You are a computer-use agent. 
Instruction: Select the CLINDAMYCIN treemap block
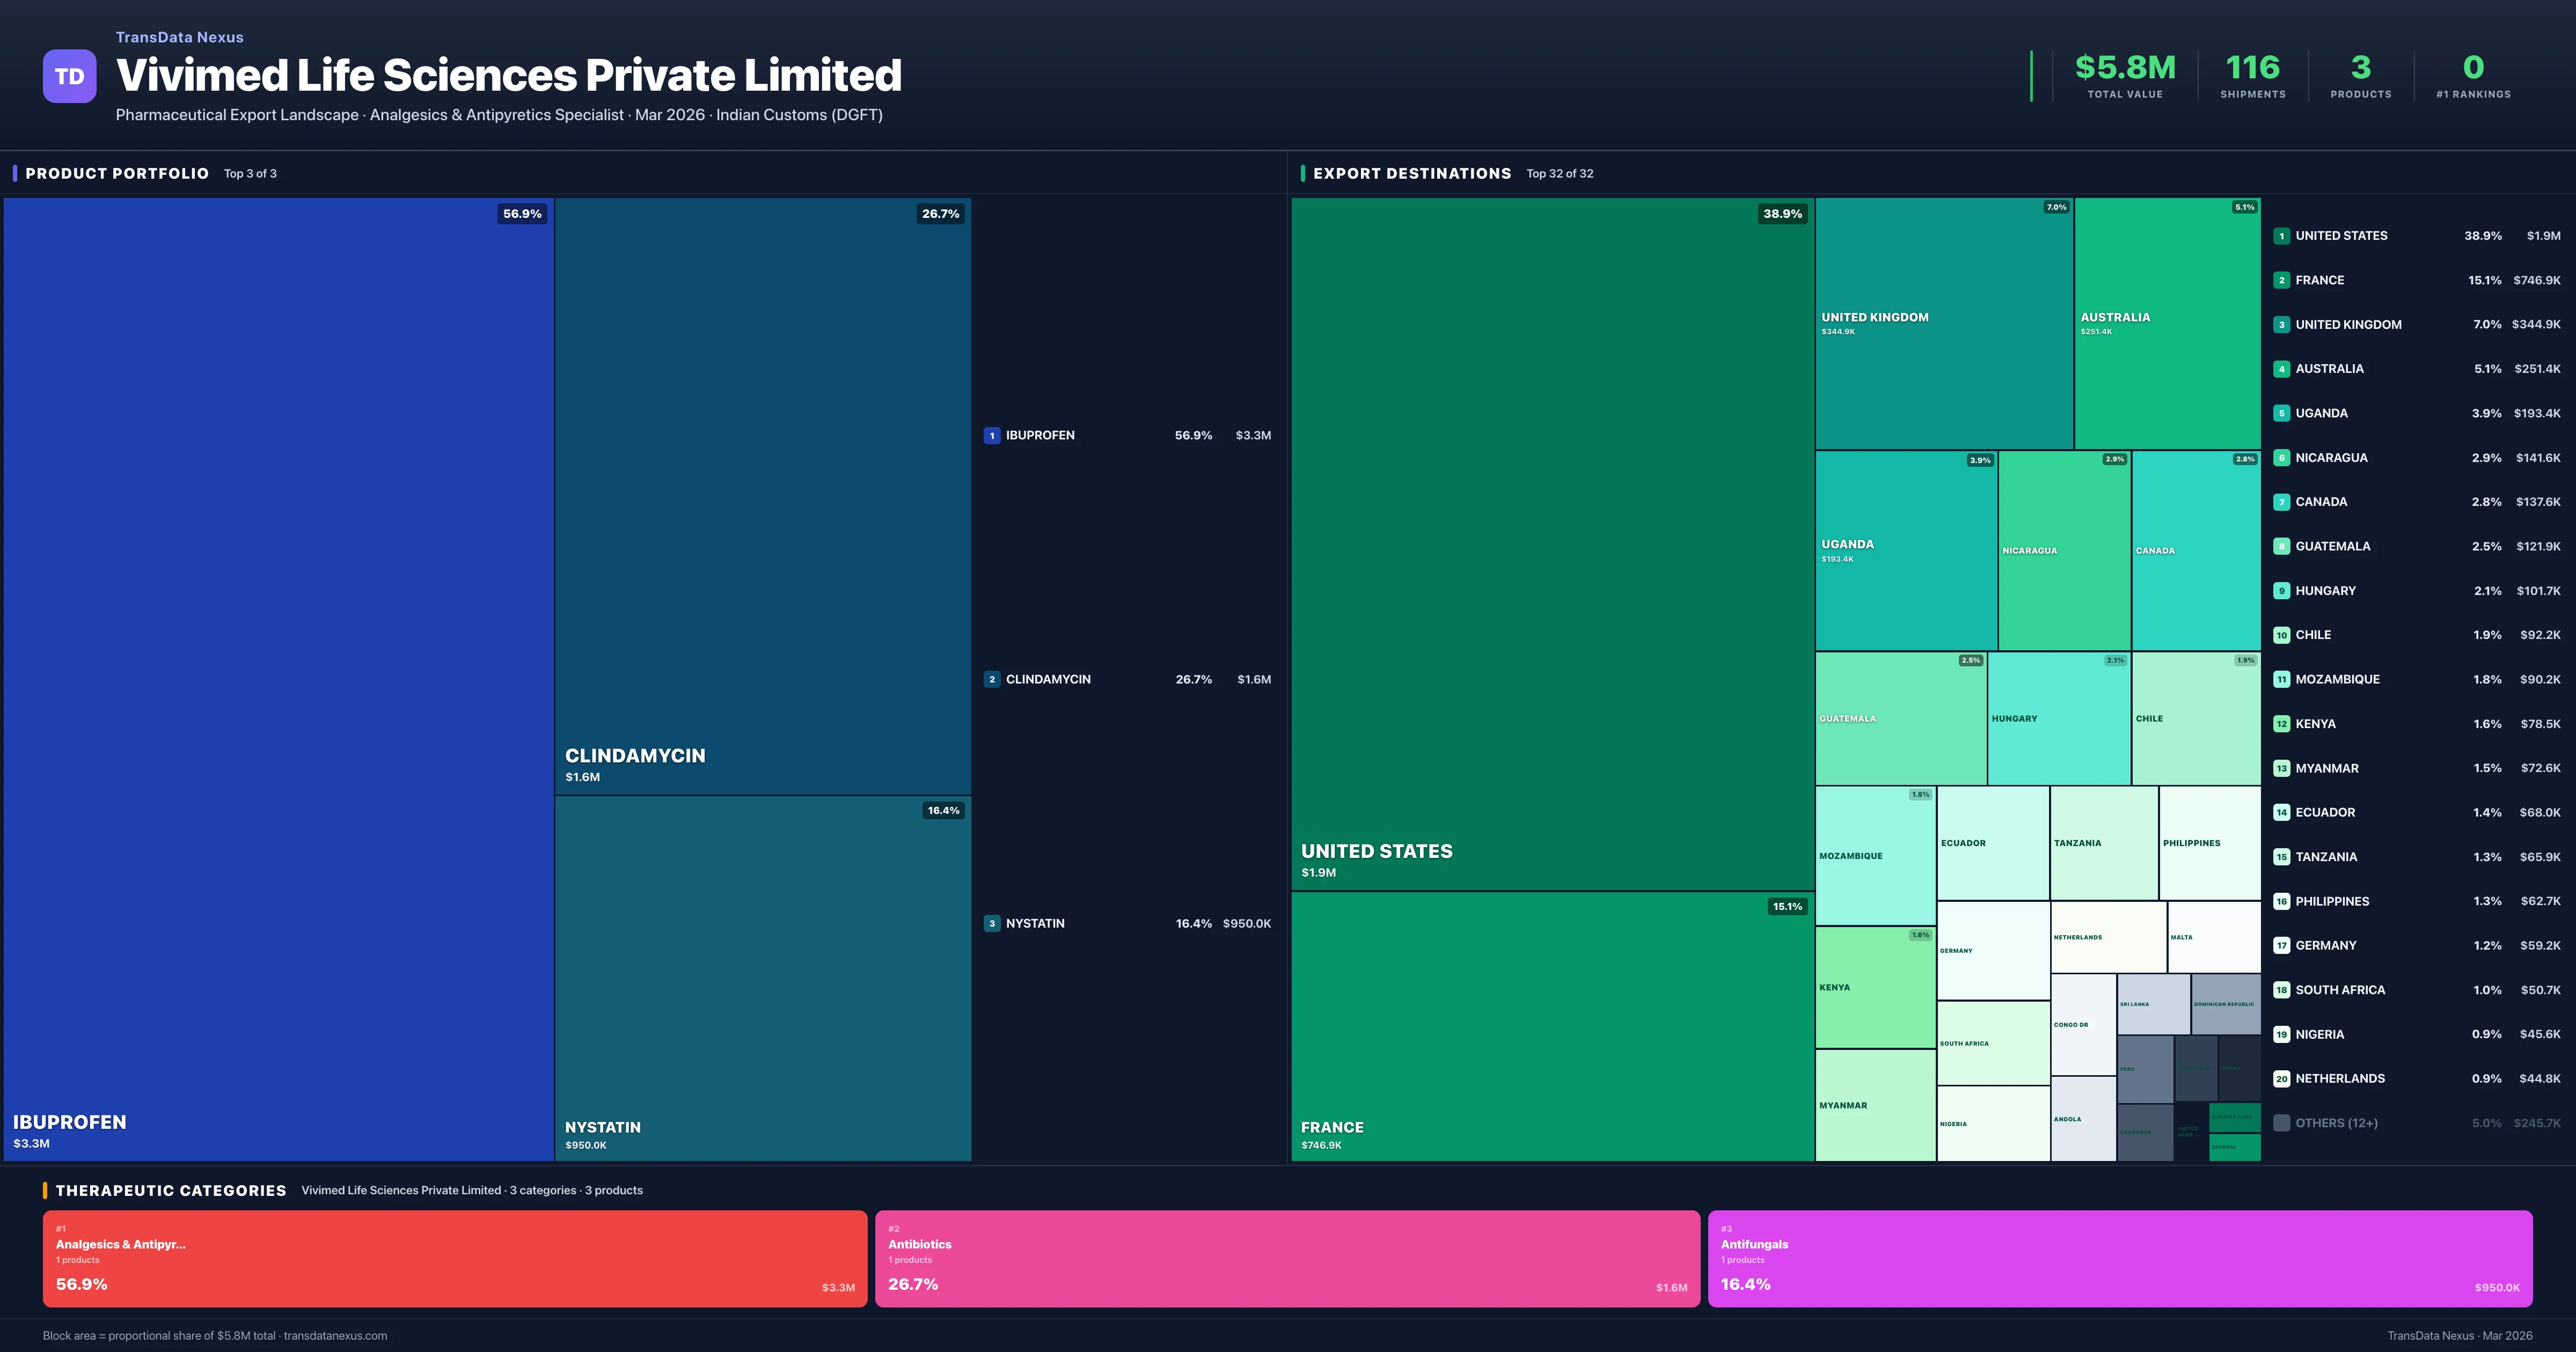point(762,495)
